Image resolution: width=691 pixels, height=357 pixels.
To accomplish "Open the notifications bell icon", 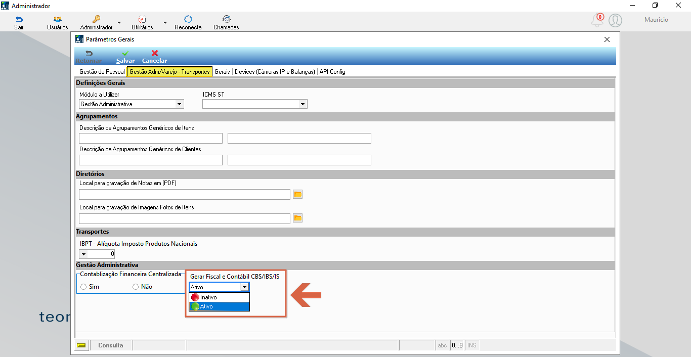I will [597, 20].
